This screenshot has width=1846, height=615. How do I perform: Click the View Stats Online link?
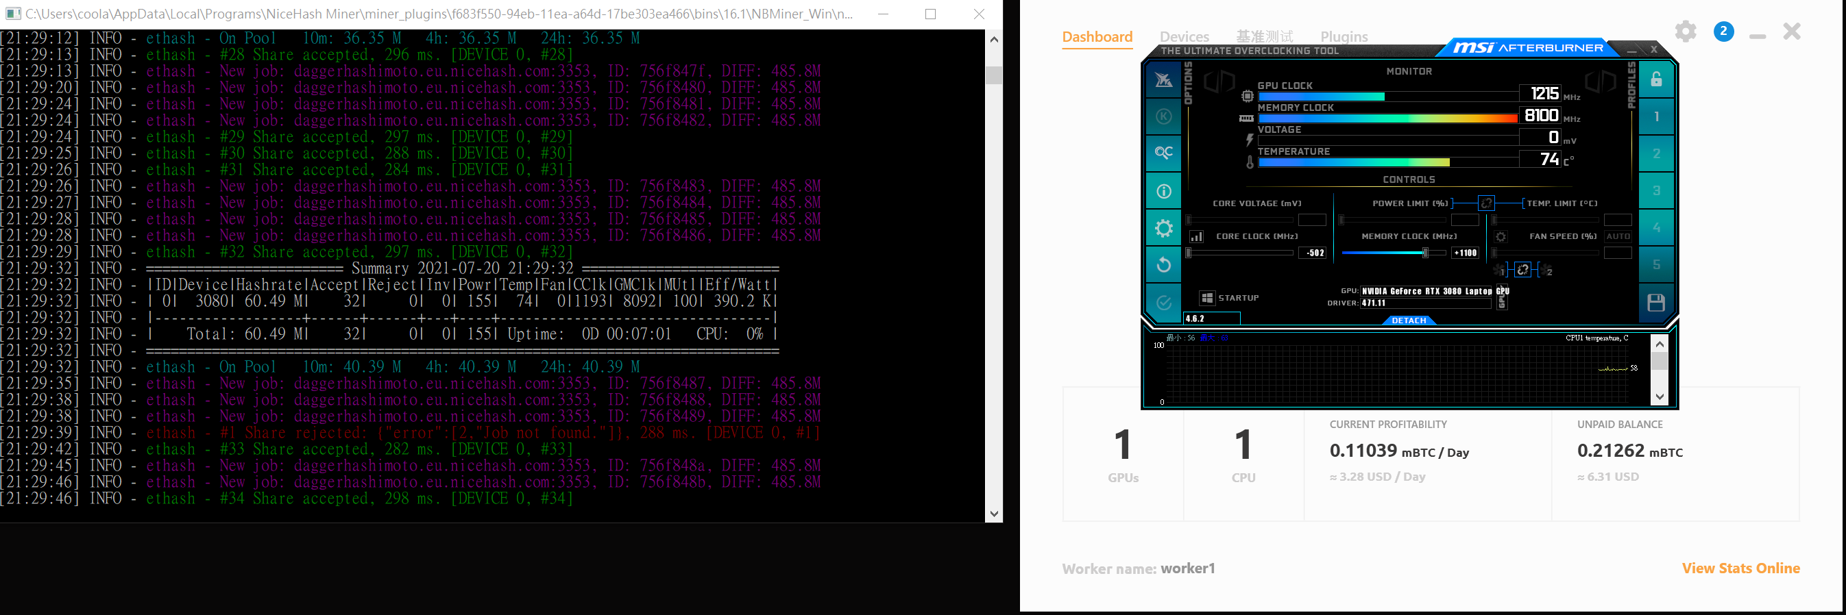(1740, 568)
